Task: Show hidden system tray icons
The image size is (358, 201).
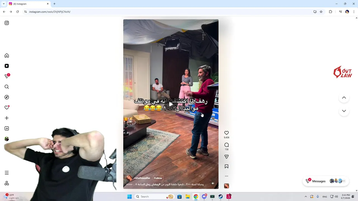Action: point(306,197)
